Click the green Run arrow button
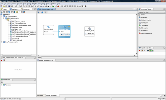The image size is (166, 100). point(53,6)
